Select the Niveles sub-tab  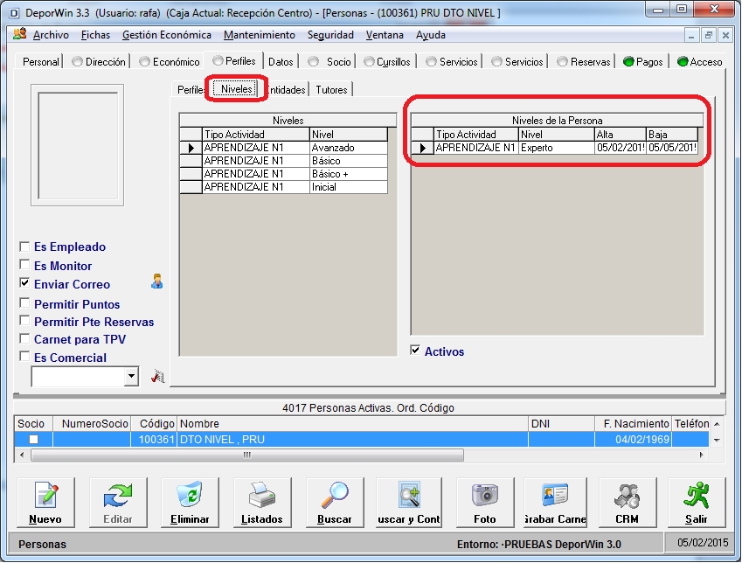[x=236, y=89]
